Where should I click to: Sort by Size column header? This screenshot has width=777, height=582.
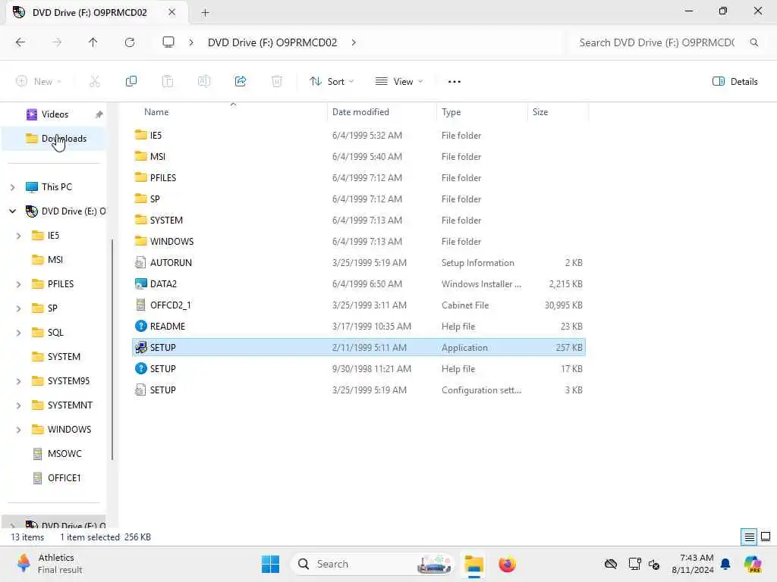[558, 112]
